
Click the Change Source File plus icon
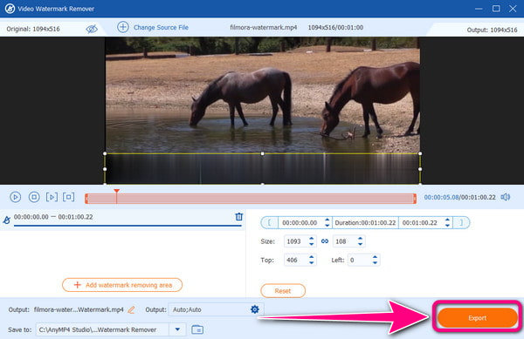[x=122, y=27]
